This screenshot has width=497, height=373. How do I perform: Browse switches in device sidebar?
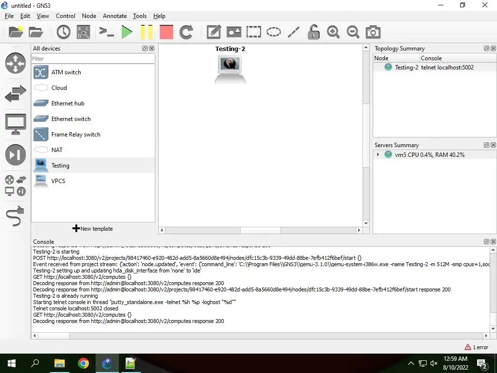[15, 94]
